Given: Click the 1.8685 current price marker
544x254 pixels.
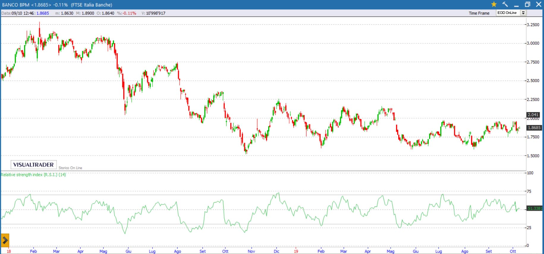Looking at the screenshot, I should tap(534, 128).
